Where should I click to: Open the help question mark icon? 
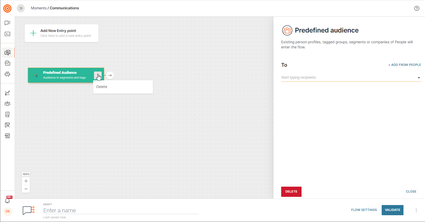(x=417, y=8)
